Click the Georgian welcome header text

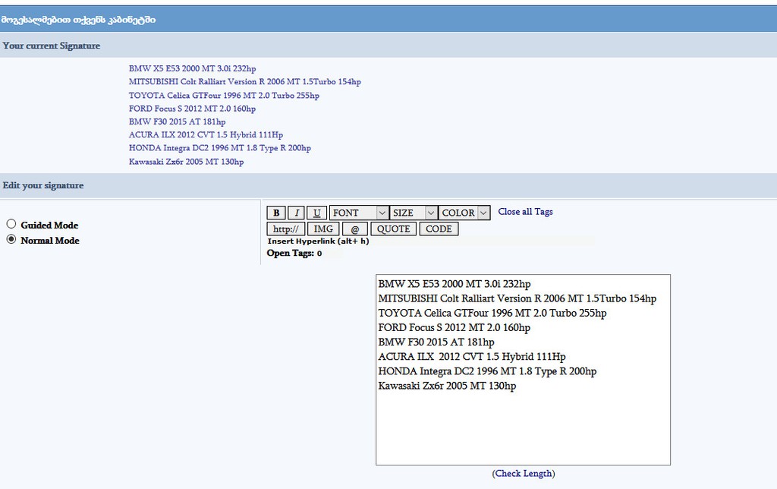[78, 20]
